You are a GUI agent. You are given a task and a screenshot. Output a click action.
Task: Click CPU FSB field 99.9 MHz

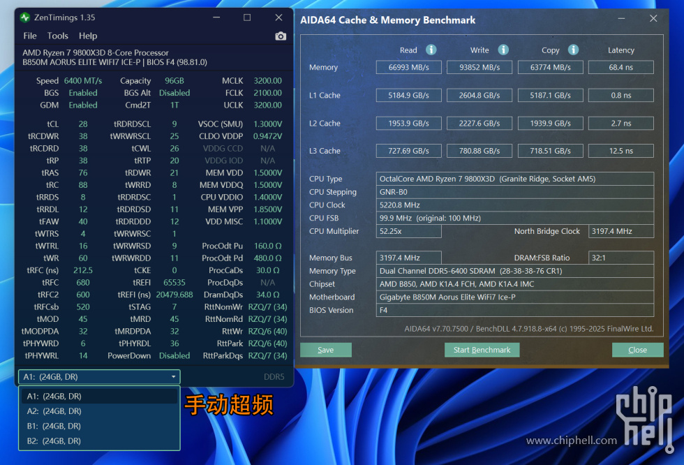515,218
